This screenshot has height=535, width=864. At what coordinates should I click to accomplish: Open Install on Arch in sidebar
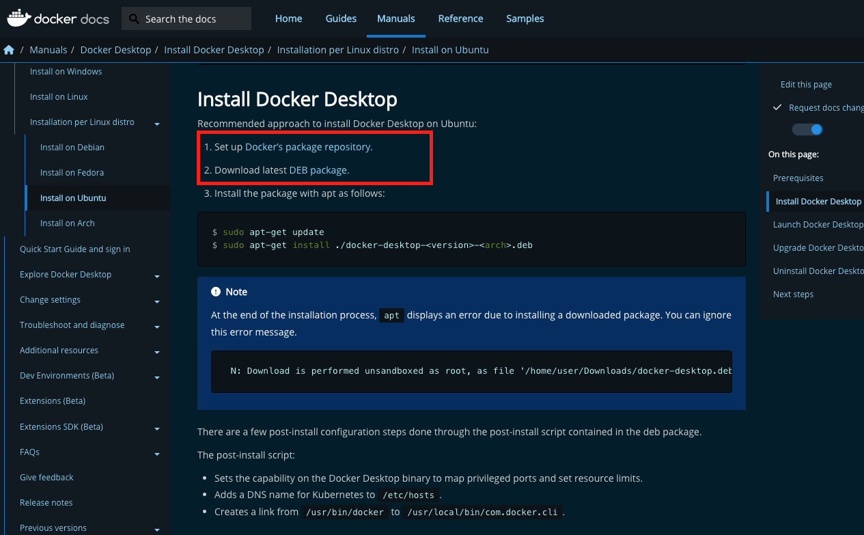[x=68, y=223]
